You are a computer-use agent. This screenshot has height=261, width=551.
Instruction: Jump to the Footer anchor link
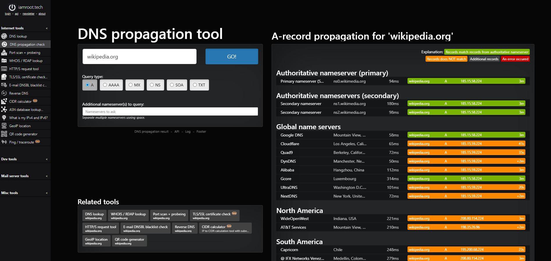point(201,132)
